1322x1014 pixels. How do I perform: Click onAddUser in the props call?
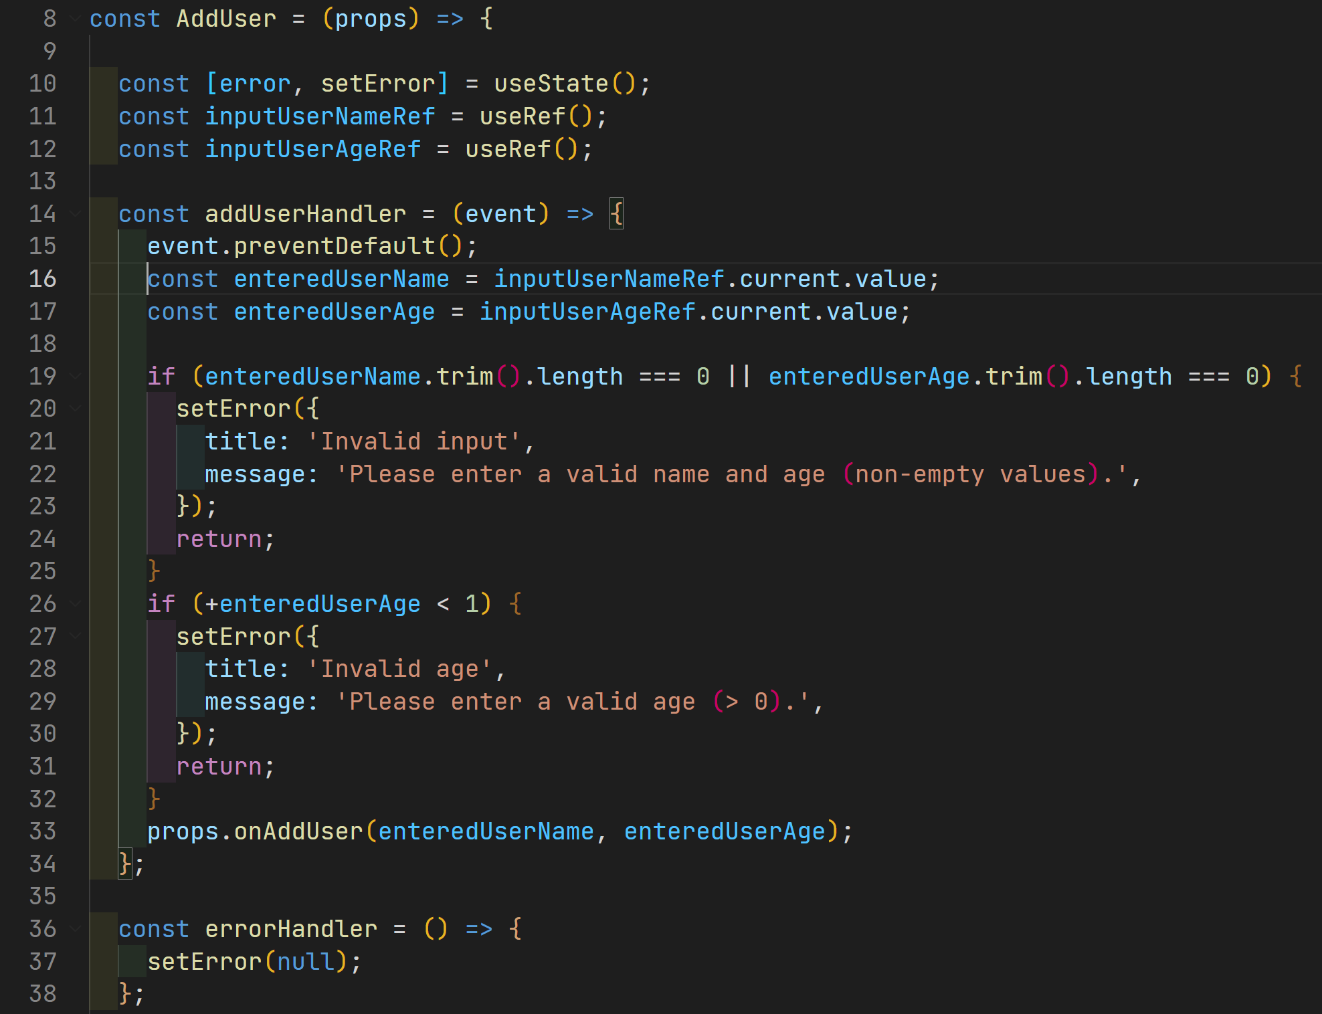coord(298,831)
